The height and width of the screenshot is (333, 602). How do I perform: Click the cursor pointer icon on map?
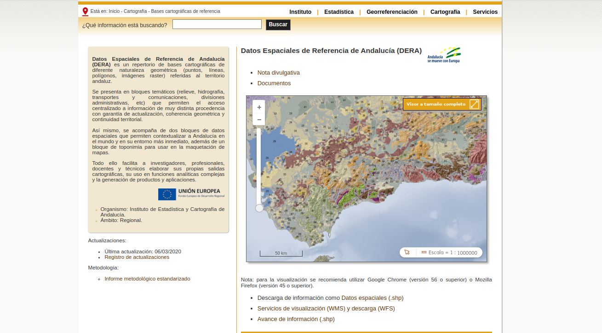click(x=407, y=252)
